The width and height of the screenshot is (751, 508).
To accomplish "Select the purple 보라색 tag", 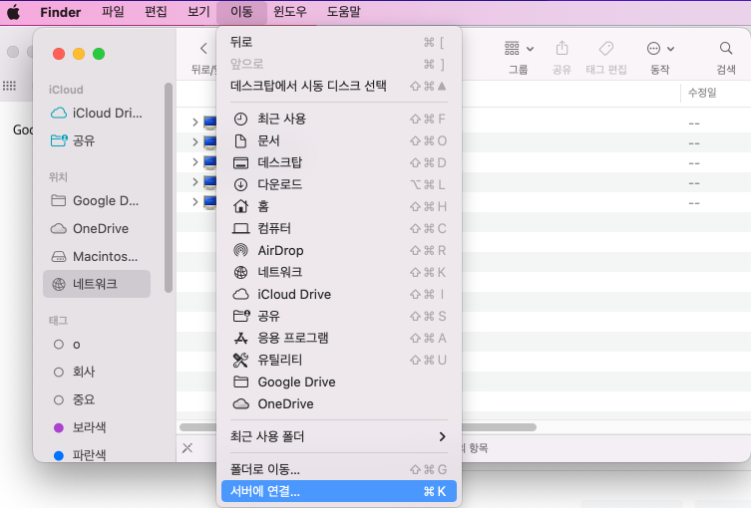I will (97, 427).
